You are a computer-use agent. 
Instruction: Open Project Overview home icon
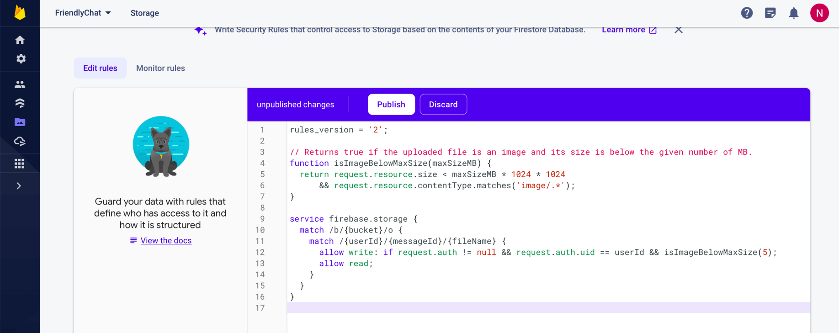[x=20, y=40]
